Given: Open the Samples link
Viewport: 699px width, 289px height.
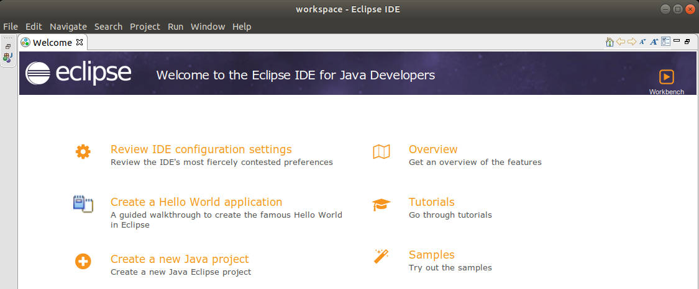Looking at the screenshot, I should pos(432,255).
